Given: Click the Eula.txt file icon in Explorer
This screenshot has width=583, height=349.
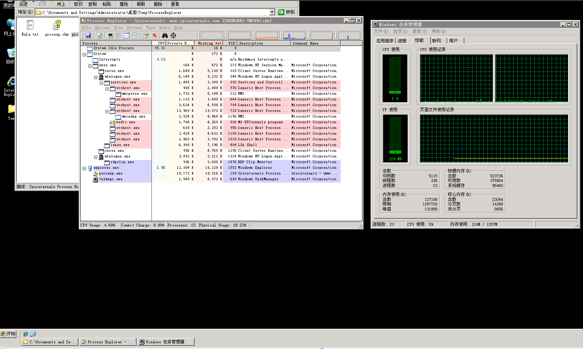Looking at the screenshot, I should click(30, 25).
